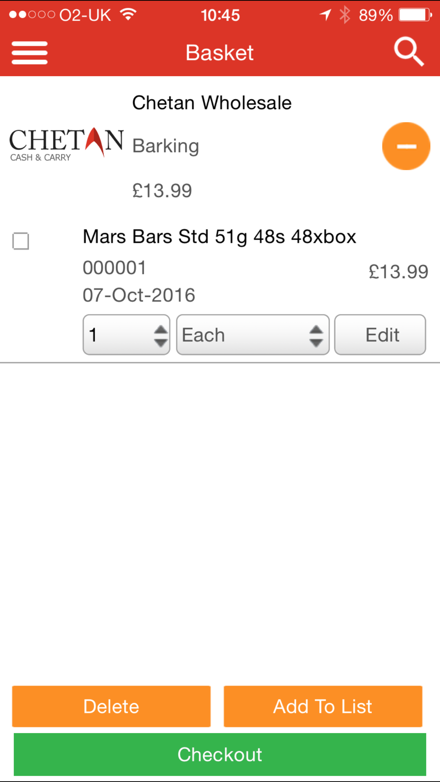Proceed to Checkout

click(x=220, y=754)
